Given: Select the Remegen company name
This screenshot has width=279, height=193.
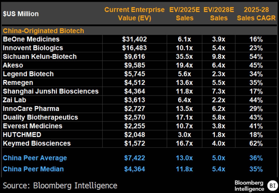Looking at the screenshot, I should tap(18, 83).
